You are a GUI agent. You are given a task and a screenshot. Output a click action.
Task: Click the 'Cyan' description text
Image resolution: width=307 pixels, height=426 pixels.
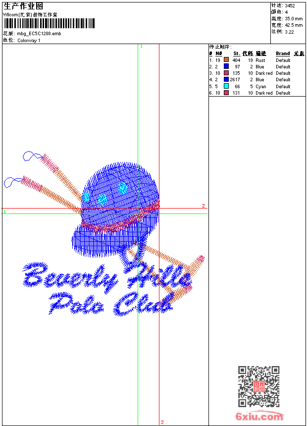(x=261, y=86)
